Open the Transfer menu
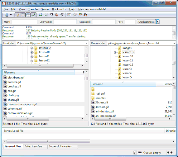This screenshot has height=157, width=178. click(33, 9)
